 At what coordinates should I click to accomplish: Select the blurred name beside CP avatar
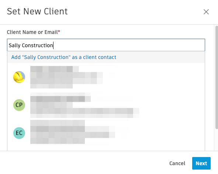60,99
